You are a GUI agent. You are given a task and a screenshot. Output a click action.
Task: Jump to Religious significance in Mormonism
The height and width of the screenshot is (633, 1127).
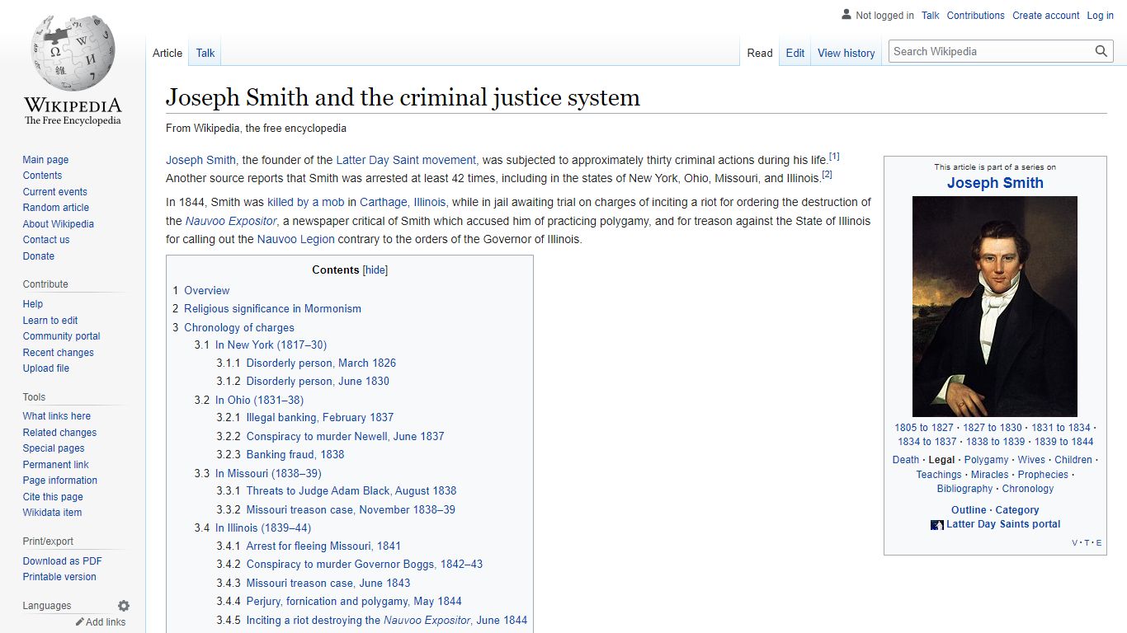[272, 309]
